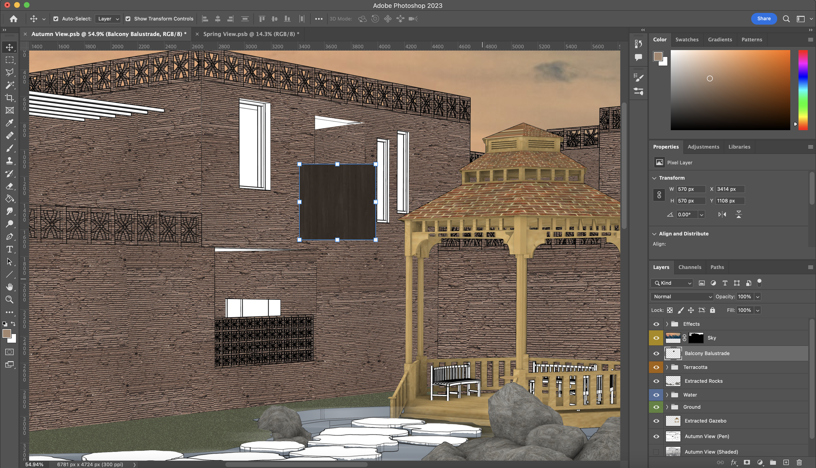Hide the Effects group
This screenshot has height=468, width=816.
[656, 324]
